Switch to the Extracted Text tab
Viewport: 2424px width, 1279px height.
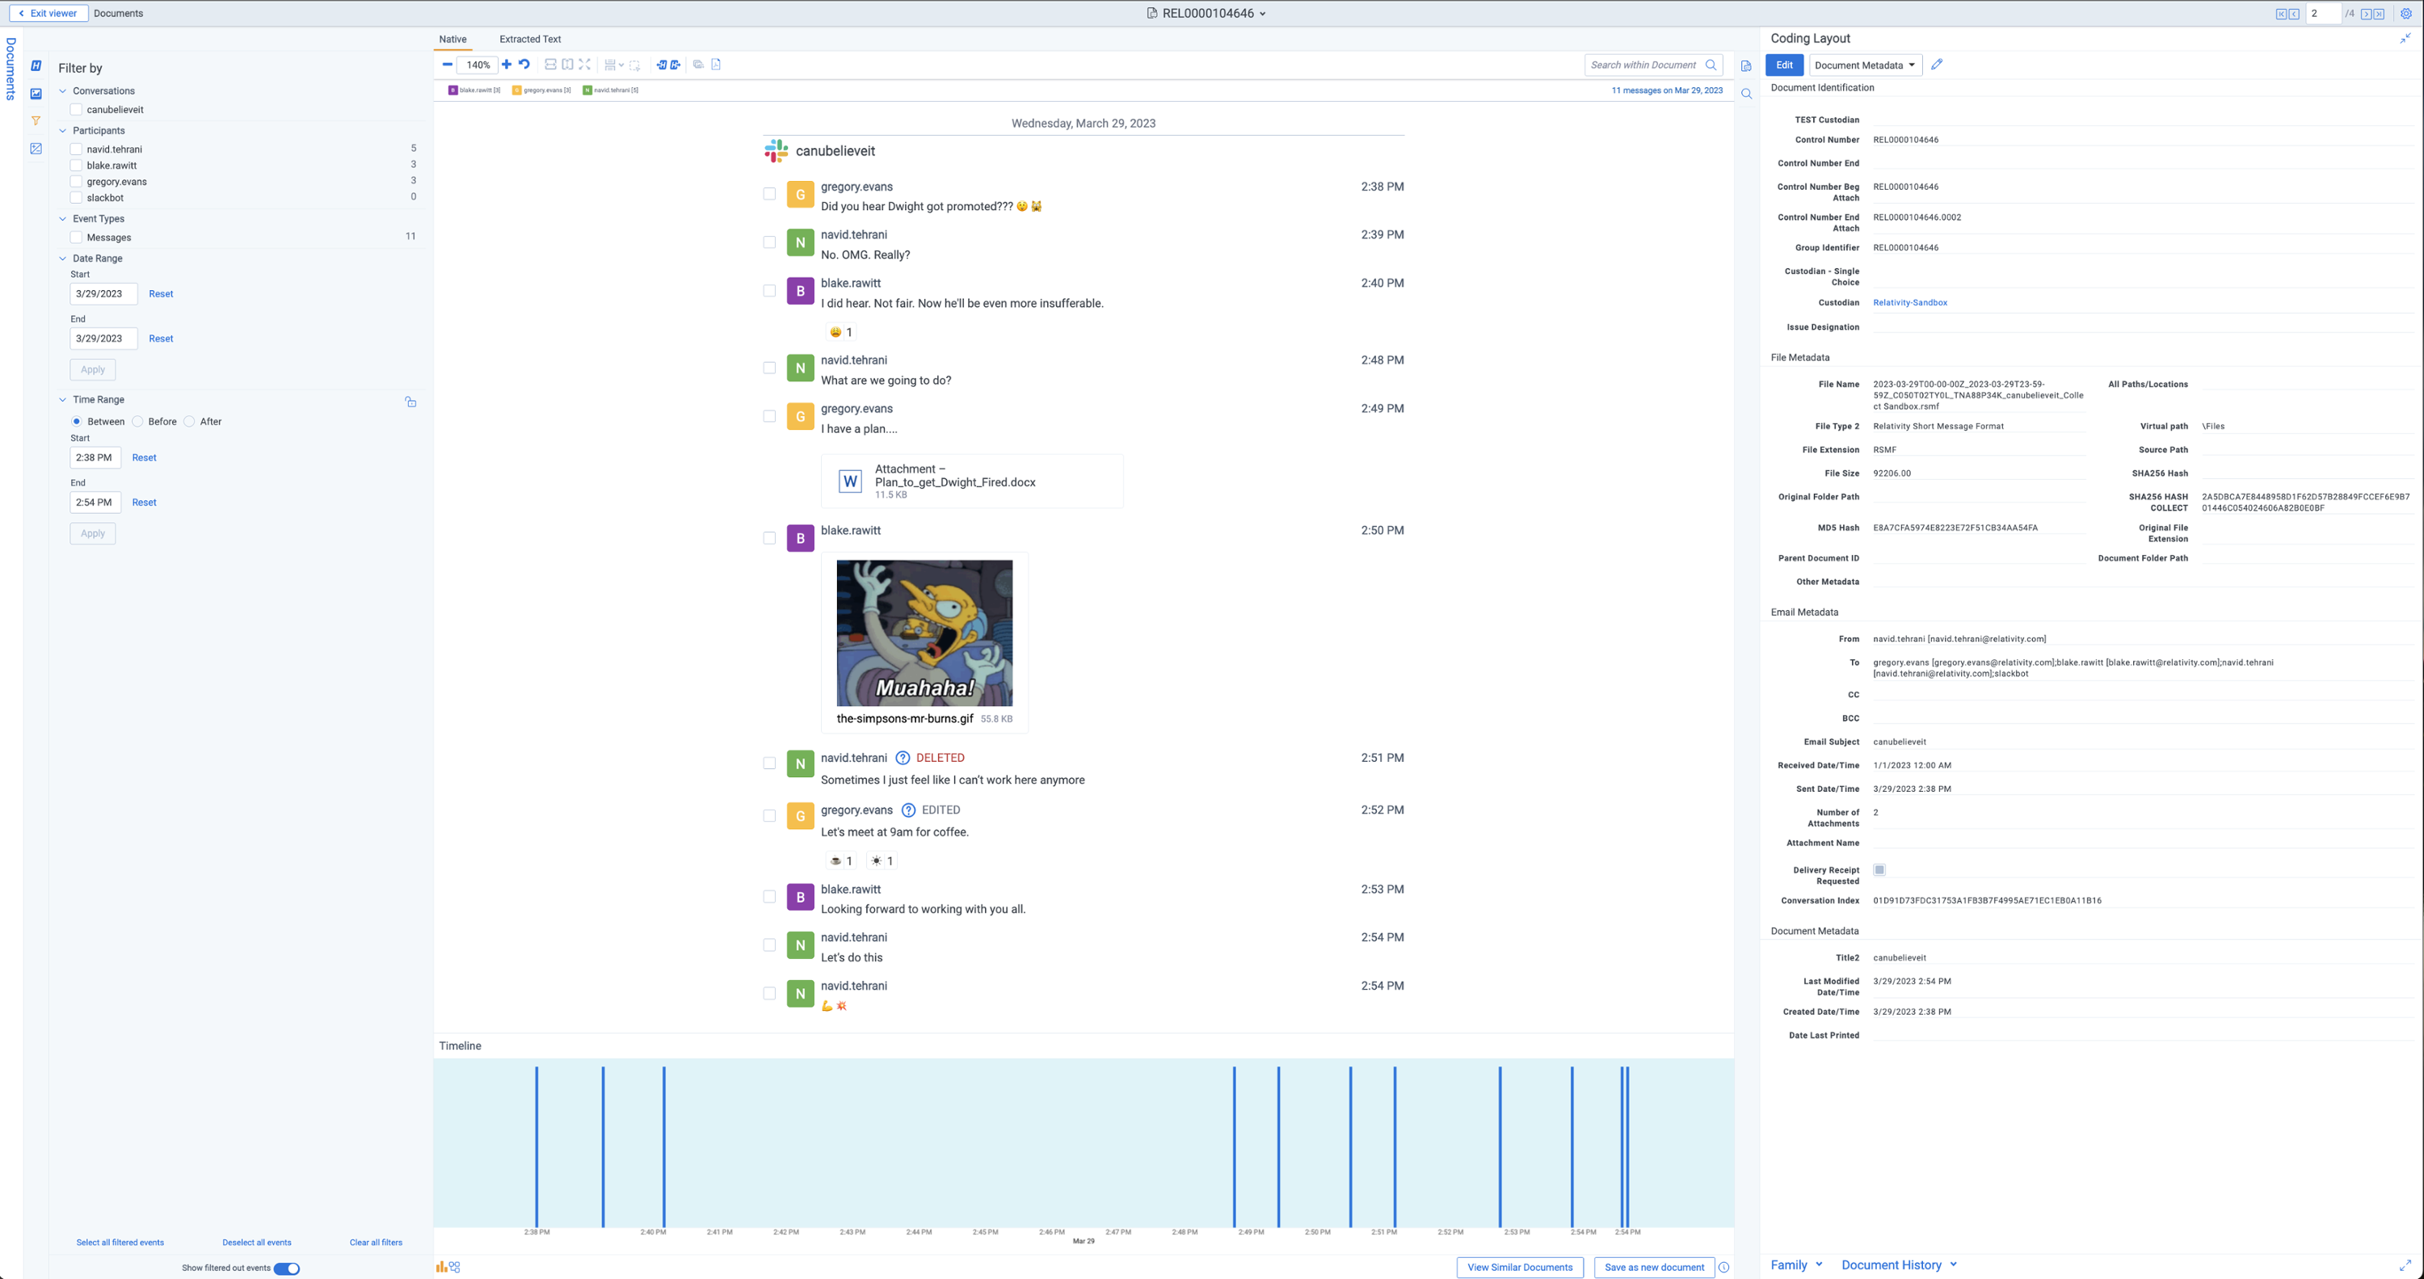(529, 40)
